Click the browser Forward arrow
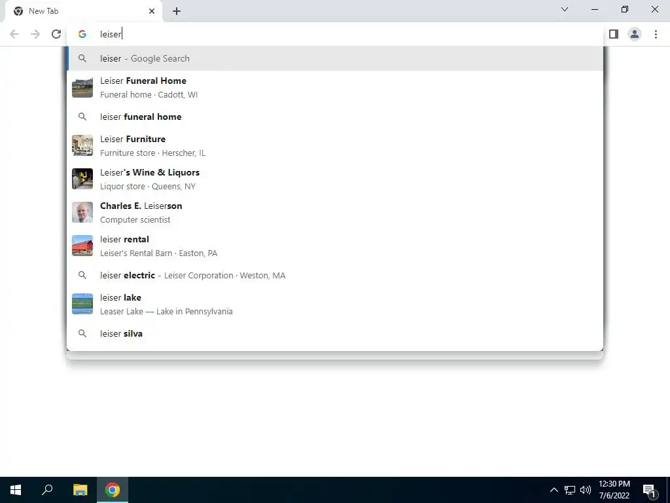This screenshot has height=503, width=670. pyautogui.click(x=35, y=34)
